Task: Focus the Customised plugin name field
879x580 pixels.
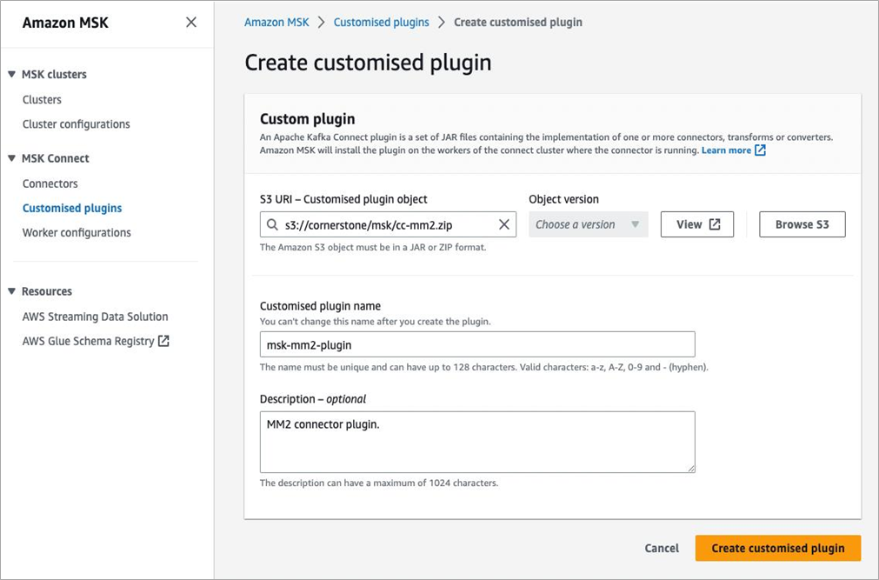Action: pyautogui.click(x=477, y=344)
